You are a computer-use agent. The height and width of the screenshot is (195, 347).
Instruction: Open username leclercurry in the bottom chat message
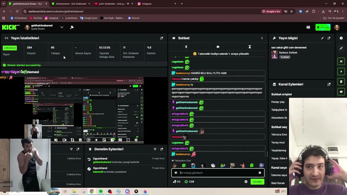(183, 154)
